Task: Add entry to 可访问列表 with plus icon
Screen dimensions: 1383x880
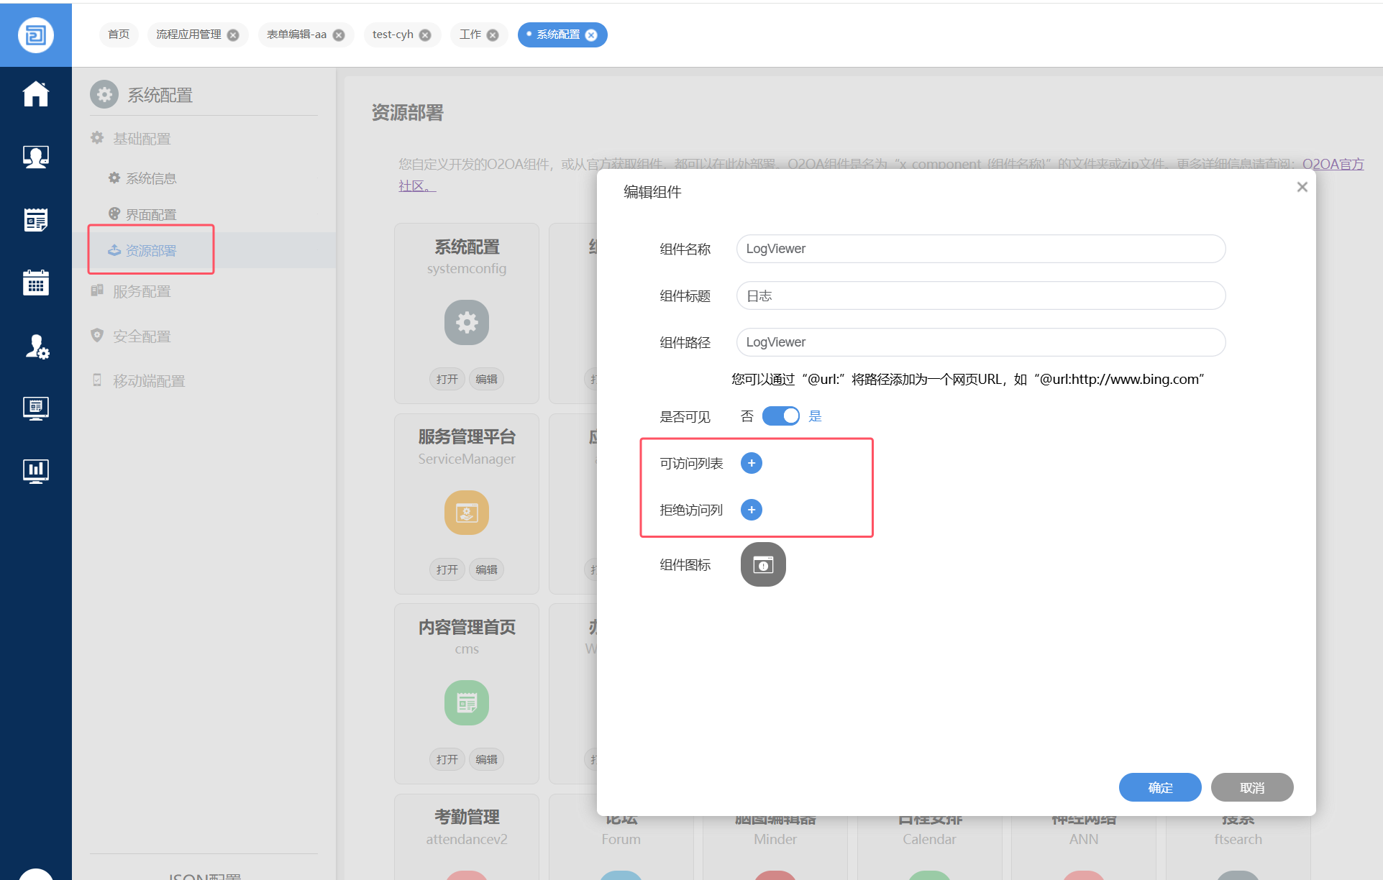Action: coord(751,463)
